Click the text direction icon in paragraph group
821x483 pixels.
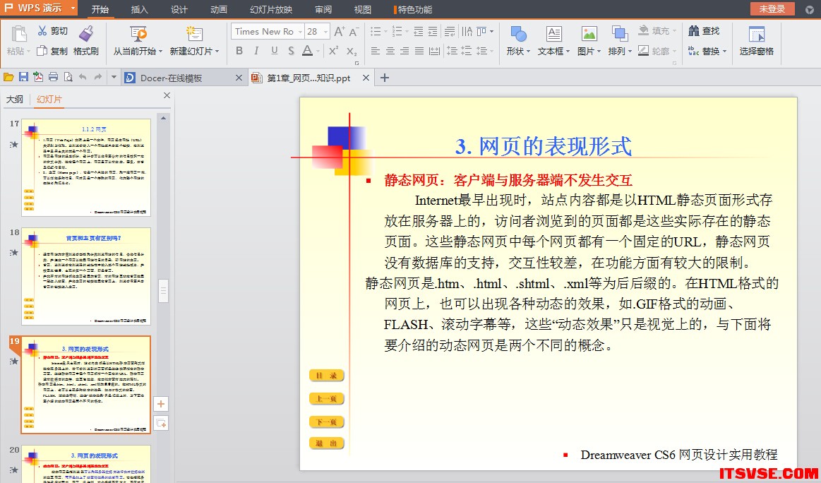click(467, 32)
